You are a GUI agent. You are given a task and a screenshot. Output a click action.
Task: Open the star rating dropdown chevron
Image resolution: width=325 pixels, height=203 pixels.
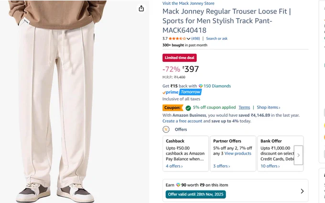pos(188,39)
